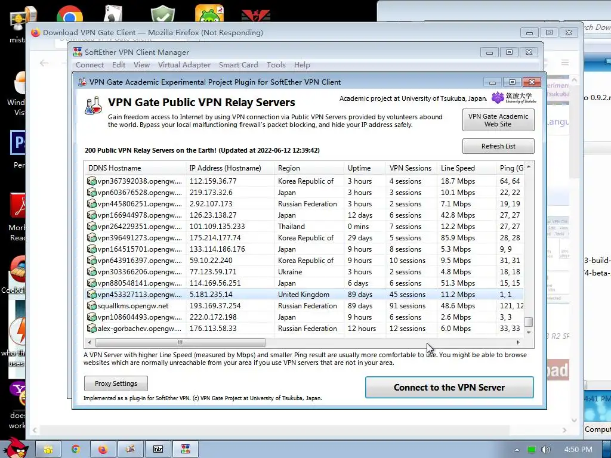Click the Ukraine region cell

coord(290,272)
